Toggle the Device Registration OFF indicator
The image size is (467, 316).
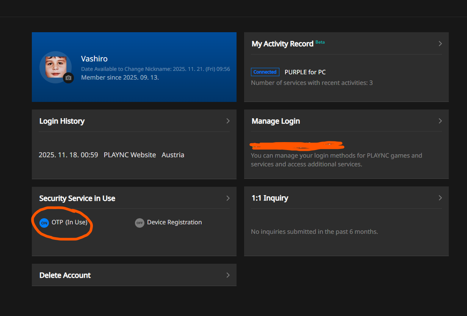click(139, 223)
